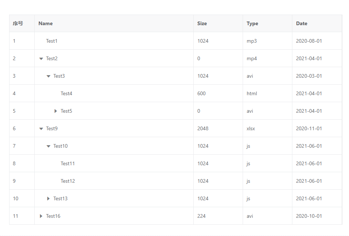Expand the Test16 tree row
The height and width of the screenshot is (236, 349).
pyautogui.click(x=41, y=216)
